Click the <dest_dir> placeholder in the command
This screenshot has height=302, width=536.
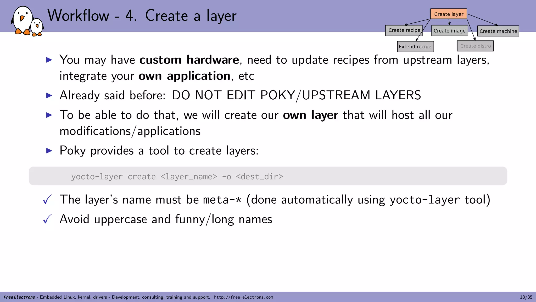point(259,177)
